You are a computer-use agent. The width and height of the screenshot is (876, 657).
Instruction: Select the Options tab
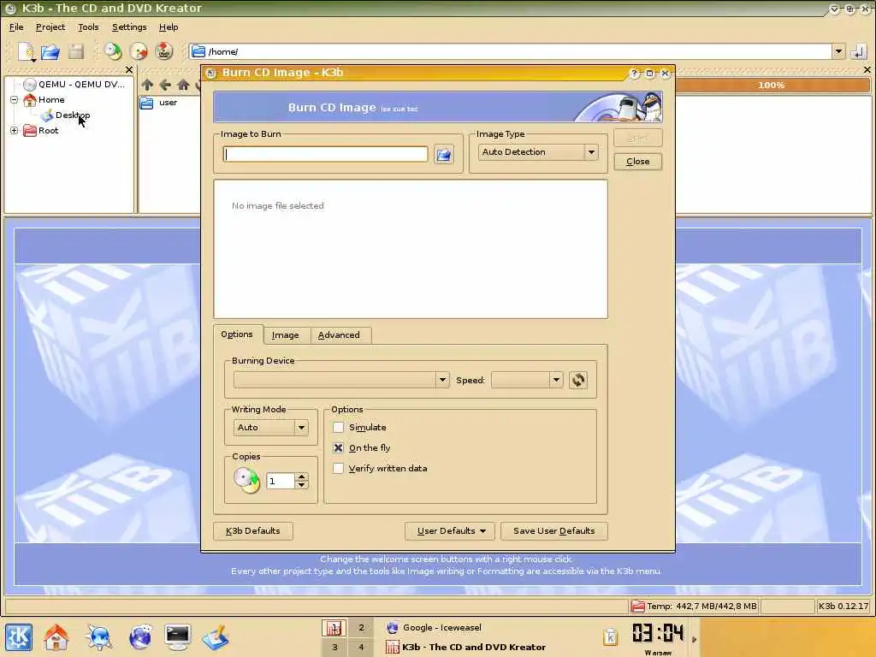(x=237, y=334)
